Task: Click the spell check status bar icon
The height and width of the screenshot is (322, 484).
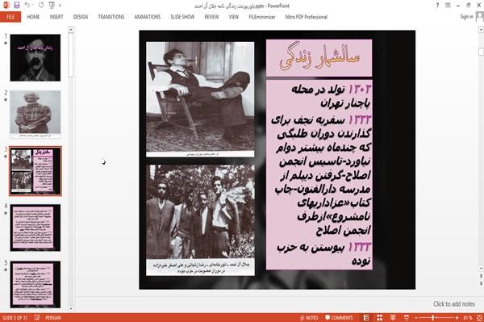Action: pyautogui.click(x=37, y=318)
